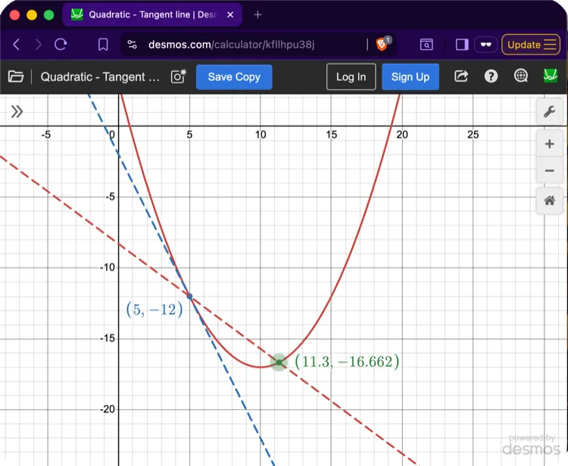Image resolution: width=568 pixels, height=466 pixels.
Task: Click the Desmos logo icon in header
Action: click(551, 76)
